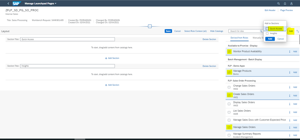Focus the Insights section title field
The width and height of the screenshot is (300, 140).
[67, 66]
